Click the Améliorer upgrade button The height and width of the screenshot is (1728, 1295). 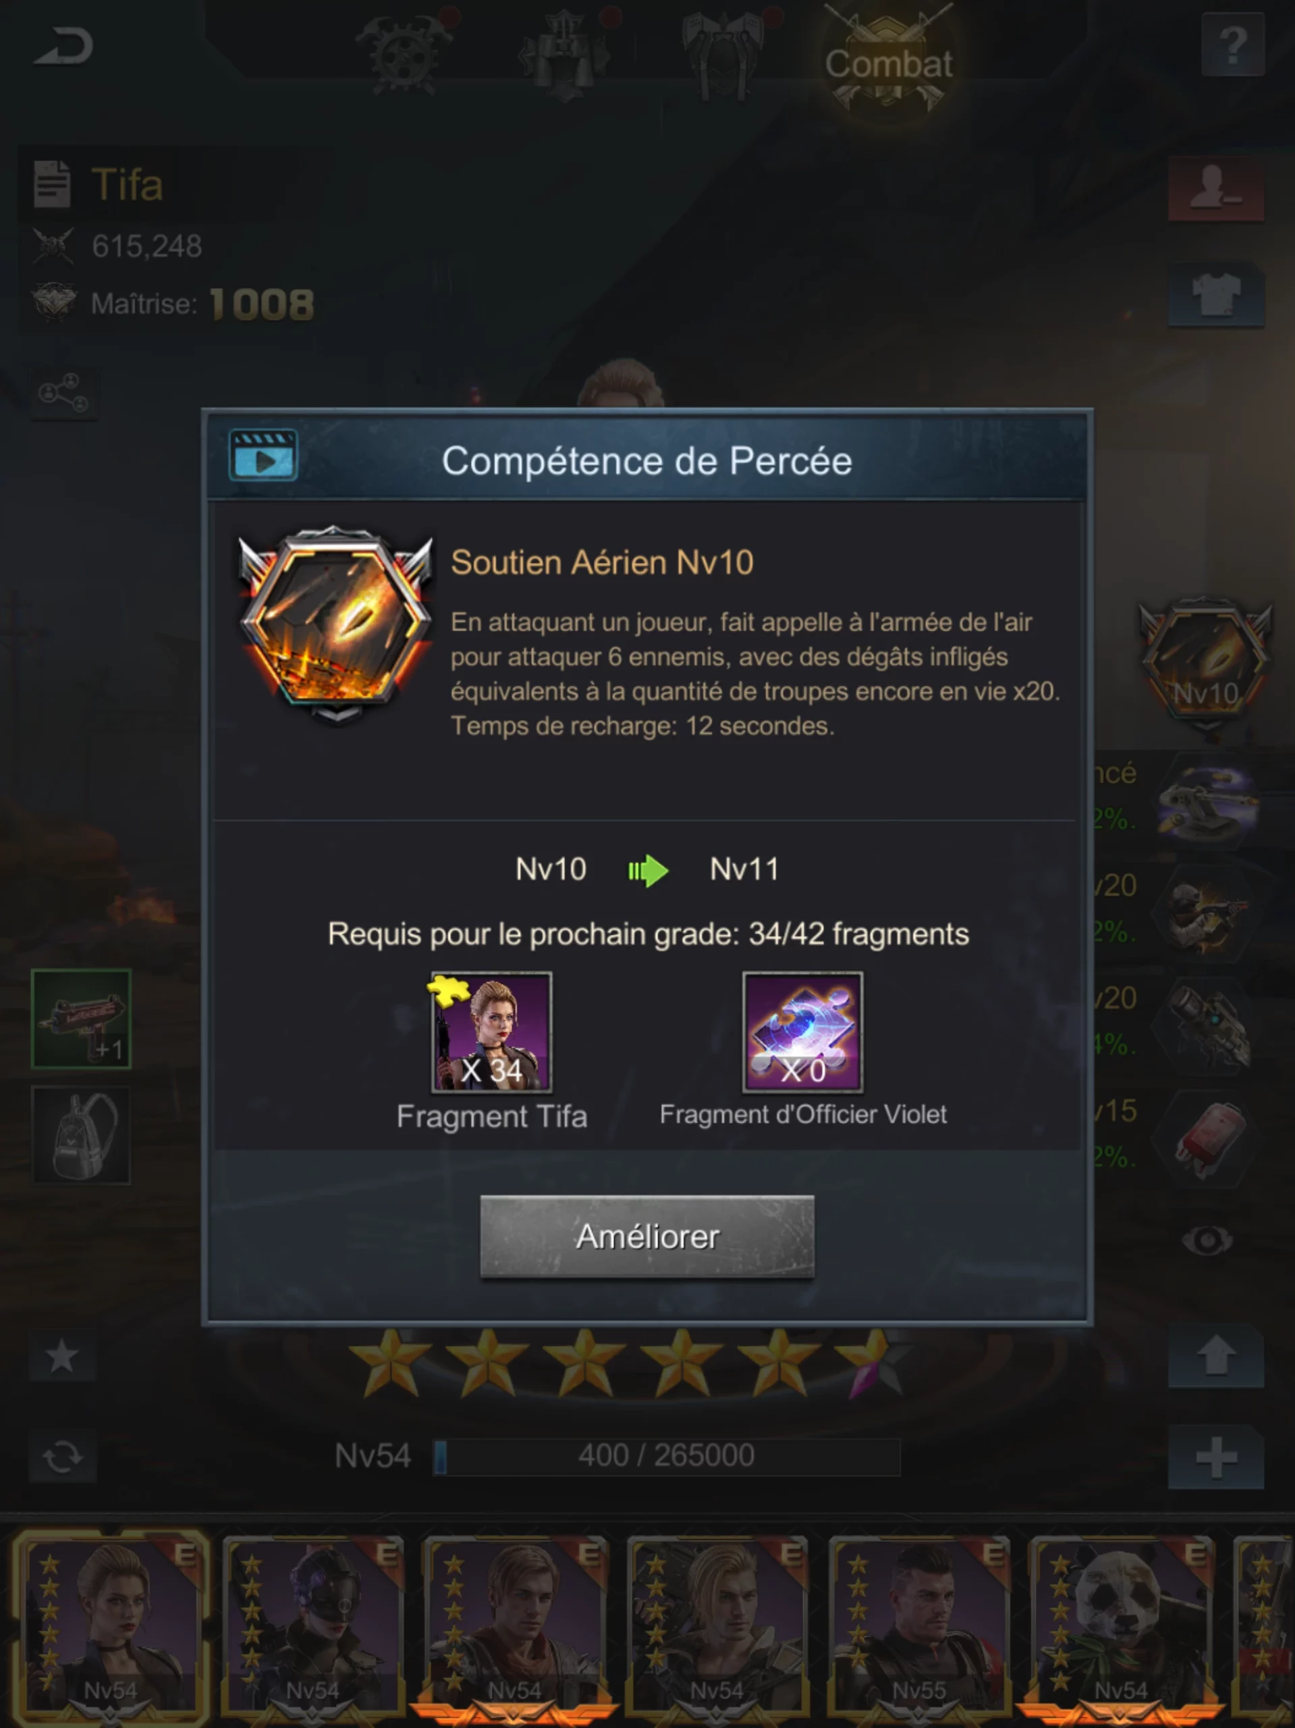[x=646, y=1237]
